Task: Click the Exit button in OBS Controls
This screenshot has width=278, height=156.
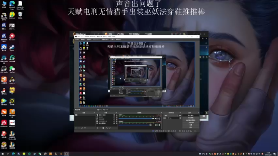Action: [x=191, y=127]
